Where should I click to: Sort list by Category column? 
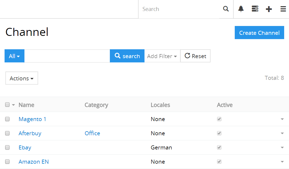click(x=96, y=105)
